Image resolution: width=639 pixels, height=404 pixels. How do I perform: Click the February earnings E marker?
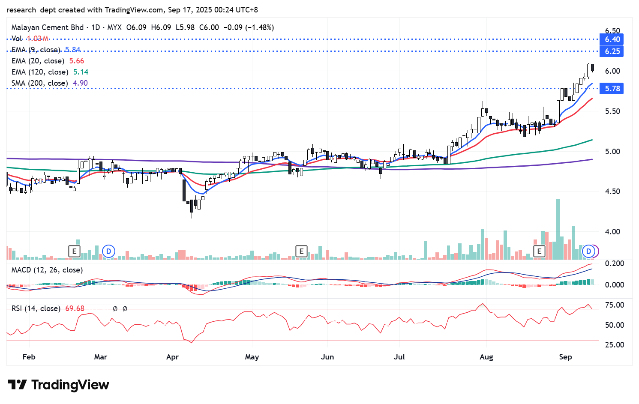pos(75,251)
